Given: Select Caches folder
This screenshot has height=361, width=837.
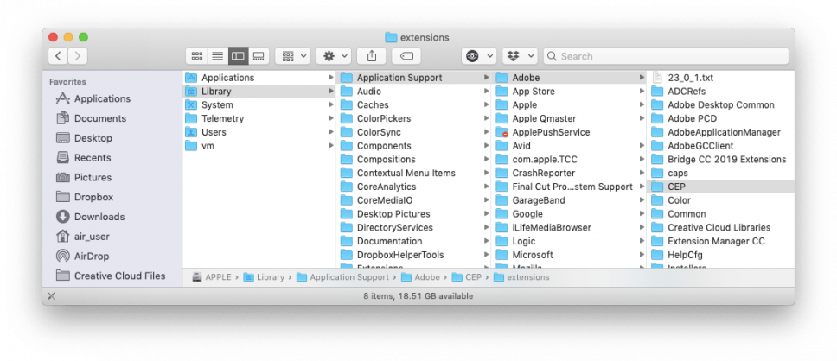Looking at the screenshot, I should tap(414, 105).
